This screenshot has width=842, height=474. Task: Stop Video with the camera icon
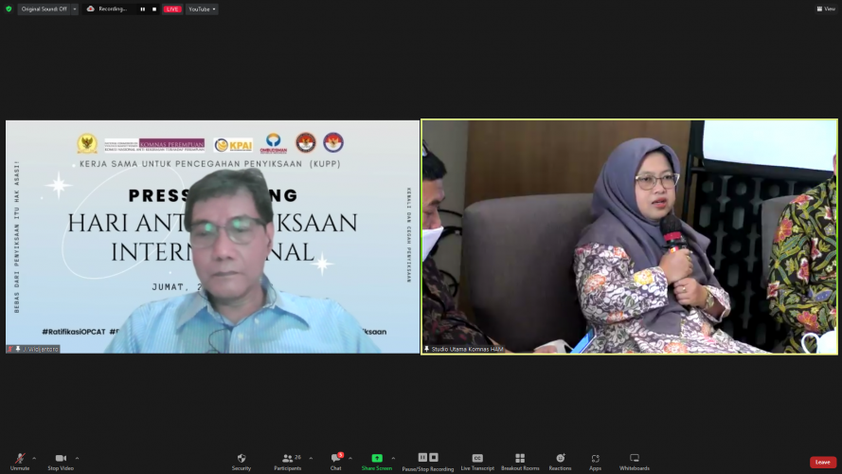(61, 459)
